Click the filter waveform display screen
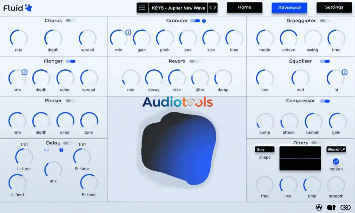 (x=300, y=158)
